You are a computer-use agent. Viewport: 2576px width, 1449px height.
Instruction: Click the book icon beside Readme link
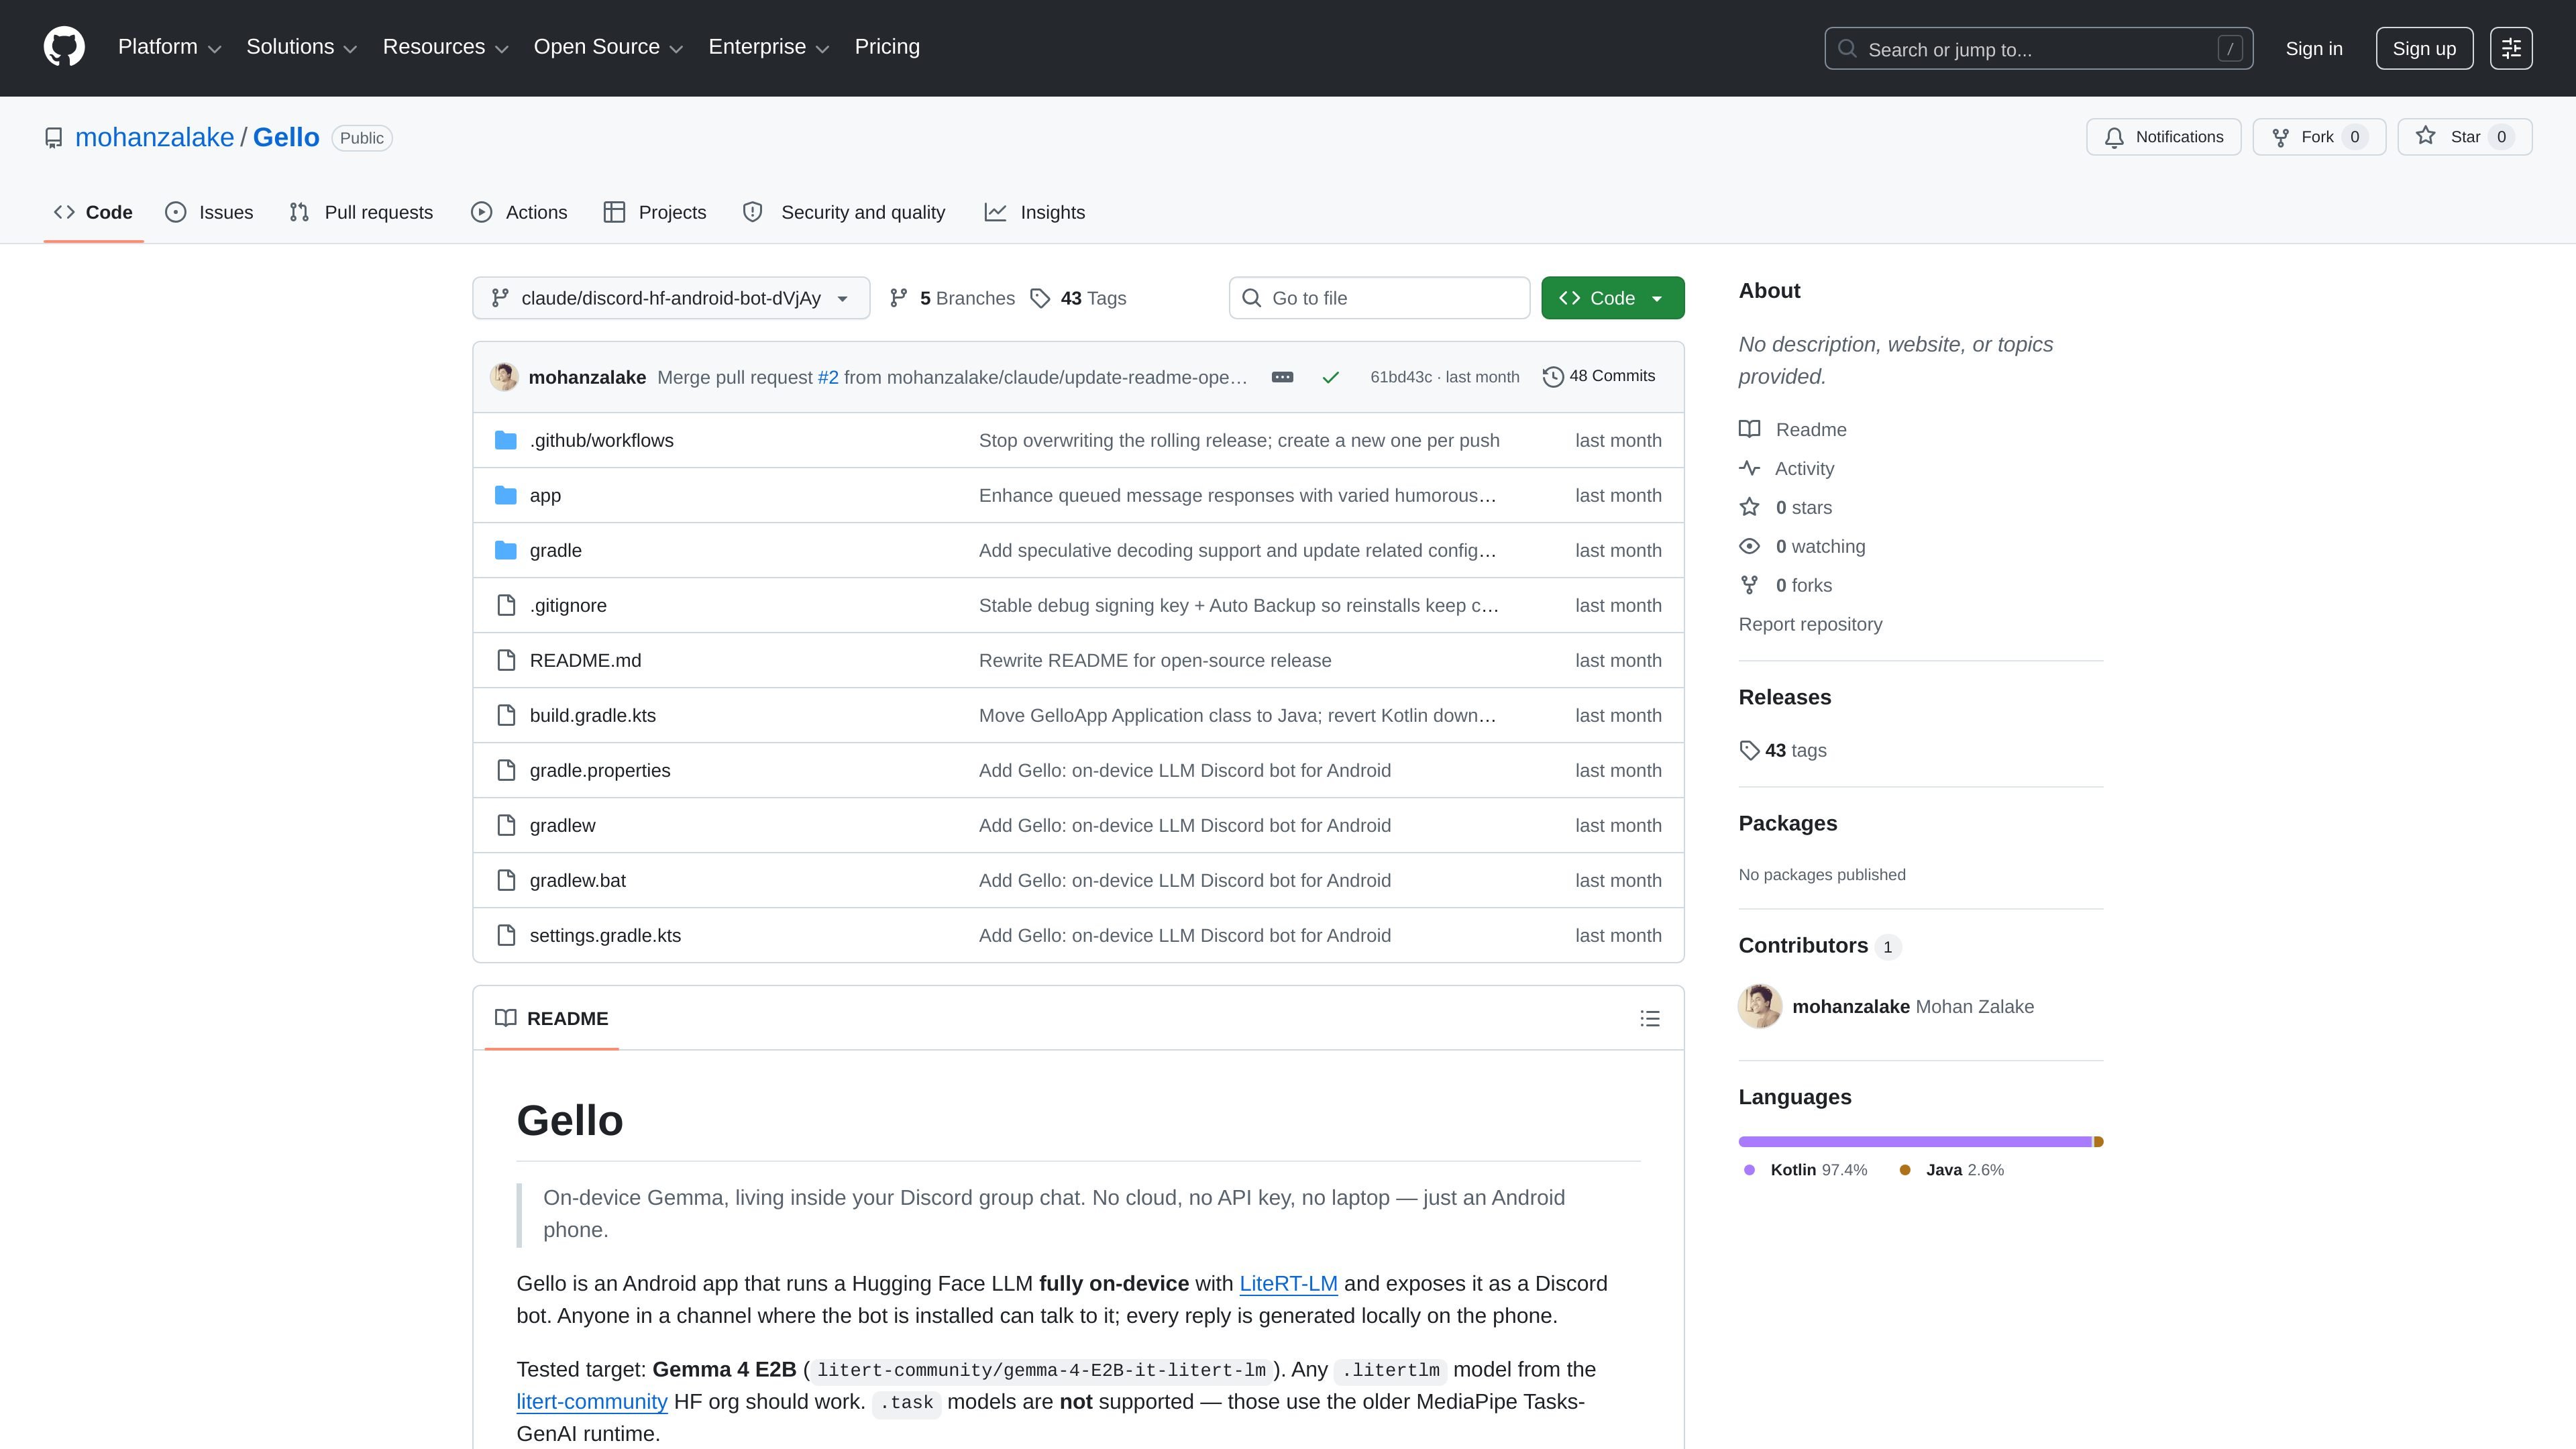pos(1749,429)
